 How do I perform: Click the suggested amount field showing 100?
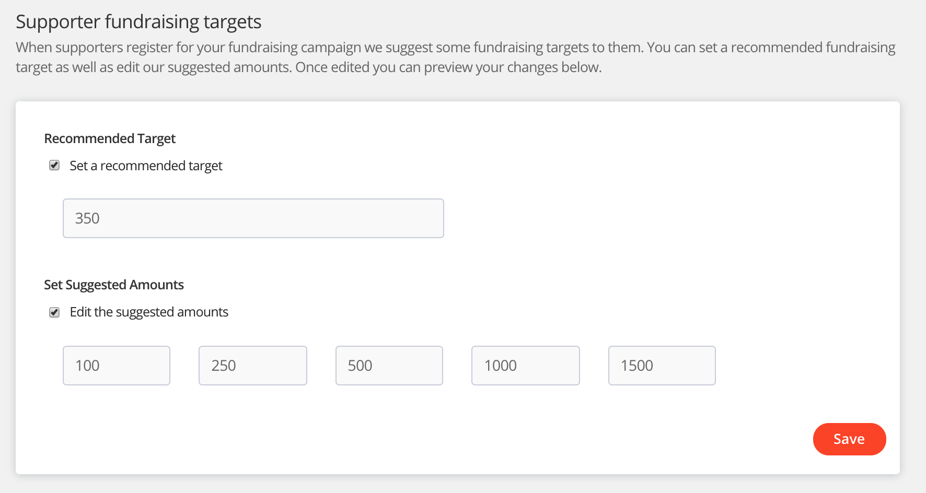(116, 366)
